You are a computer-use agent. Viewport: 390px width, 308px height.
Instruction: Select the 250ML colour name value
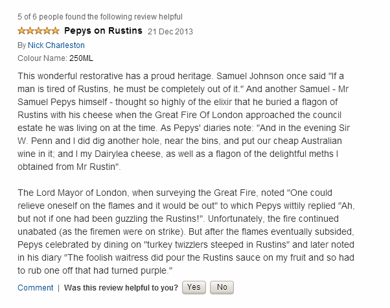[81, 58]
